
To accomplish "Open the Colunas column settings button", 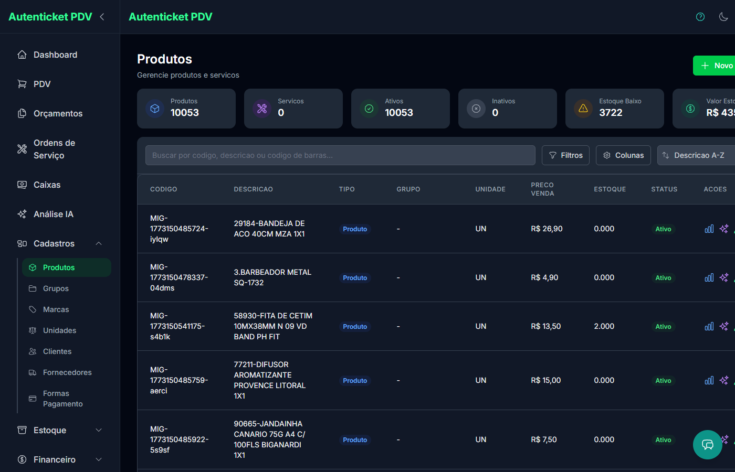I will pos(623,155).
